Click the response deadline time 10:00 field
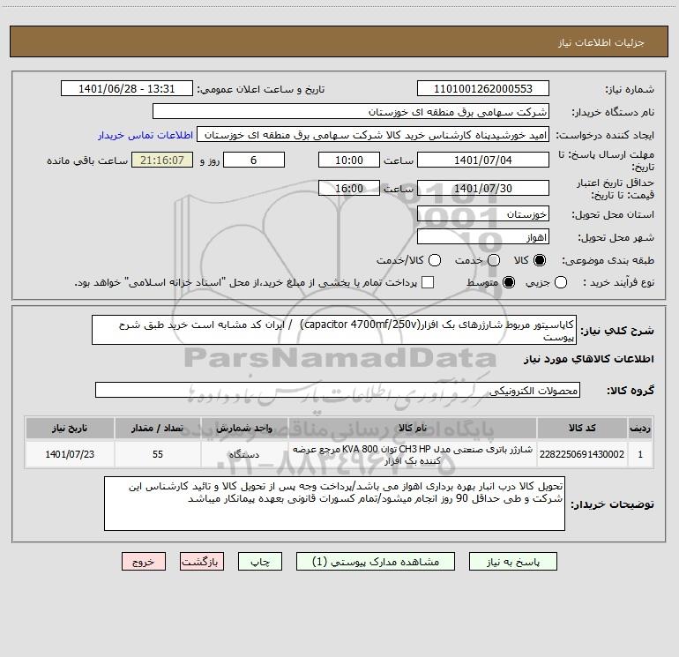 point(349,160)
